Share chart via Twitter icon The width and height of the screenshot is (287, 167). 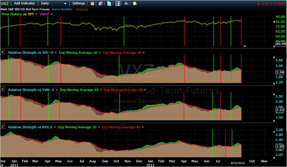pyautogui.click(x=109, y=4)
